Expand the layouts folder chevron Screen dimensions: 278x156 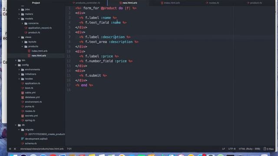(22, 42)
